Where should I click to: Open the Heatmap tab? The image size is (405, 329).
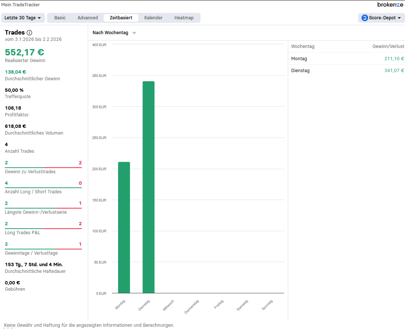tap(184, 18)
